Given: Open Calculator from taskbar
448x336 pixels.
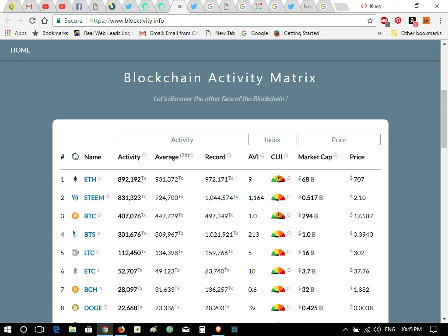Looking at the screenshot, I should (202, 329).
